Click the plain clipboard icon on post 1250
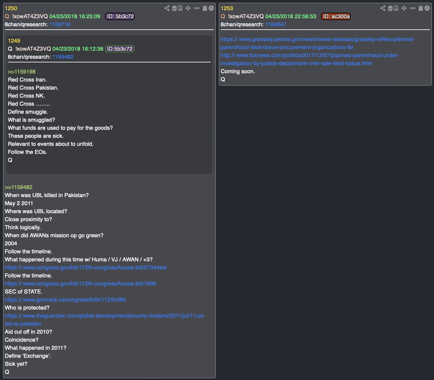The height and width of the screenshot is (380, 434). tap(205, 8)
